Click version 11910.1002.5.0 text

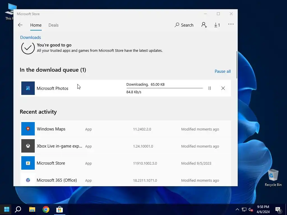145,163
